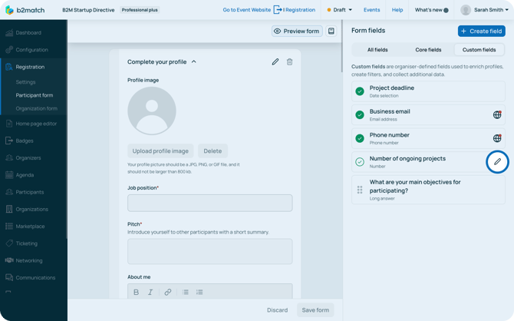Viewport: 514px width, 321px height.
Task: Click Discard button
Action: tap(277, 309)
